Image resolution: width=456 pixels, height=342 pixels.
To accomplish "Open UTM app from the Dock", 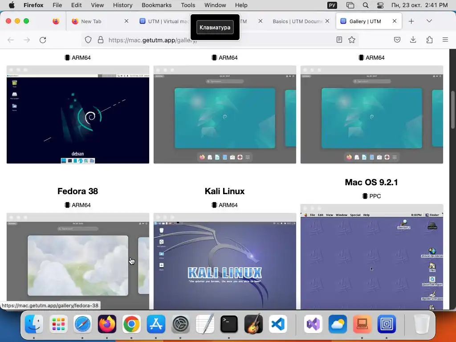I will coord(387,324).
